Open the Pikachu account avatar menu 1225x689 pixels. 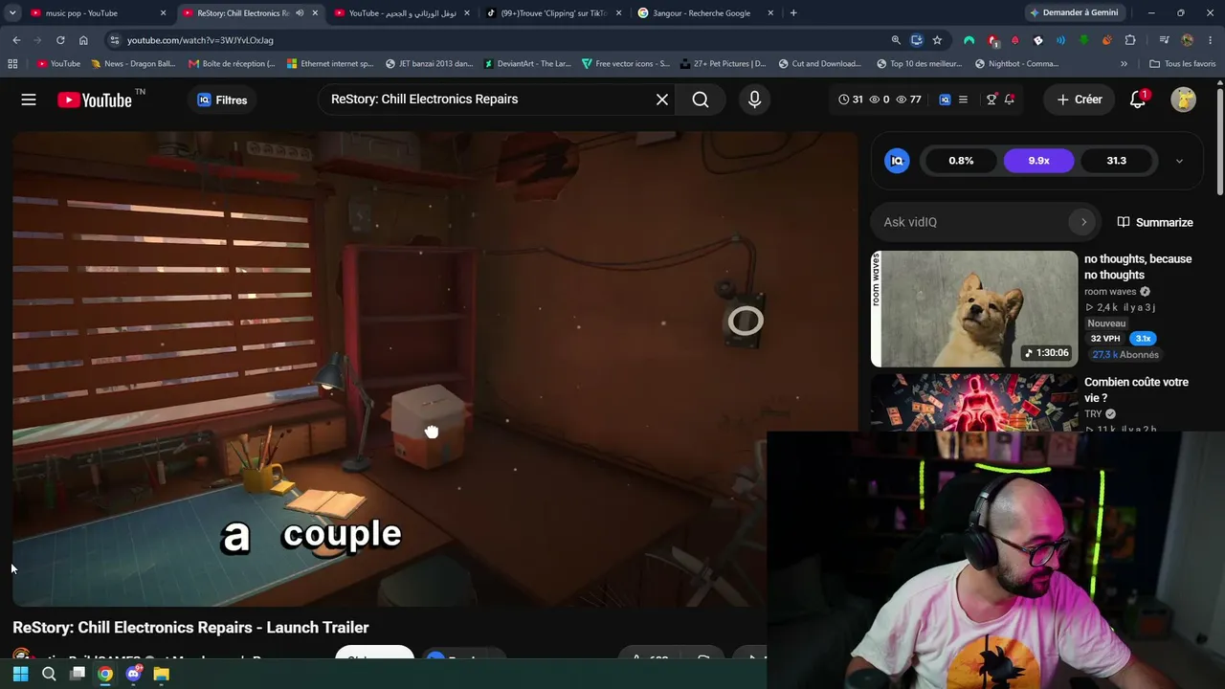pyautogui.click(x=1183, y=100)
